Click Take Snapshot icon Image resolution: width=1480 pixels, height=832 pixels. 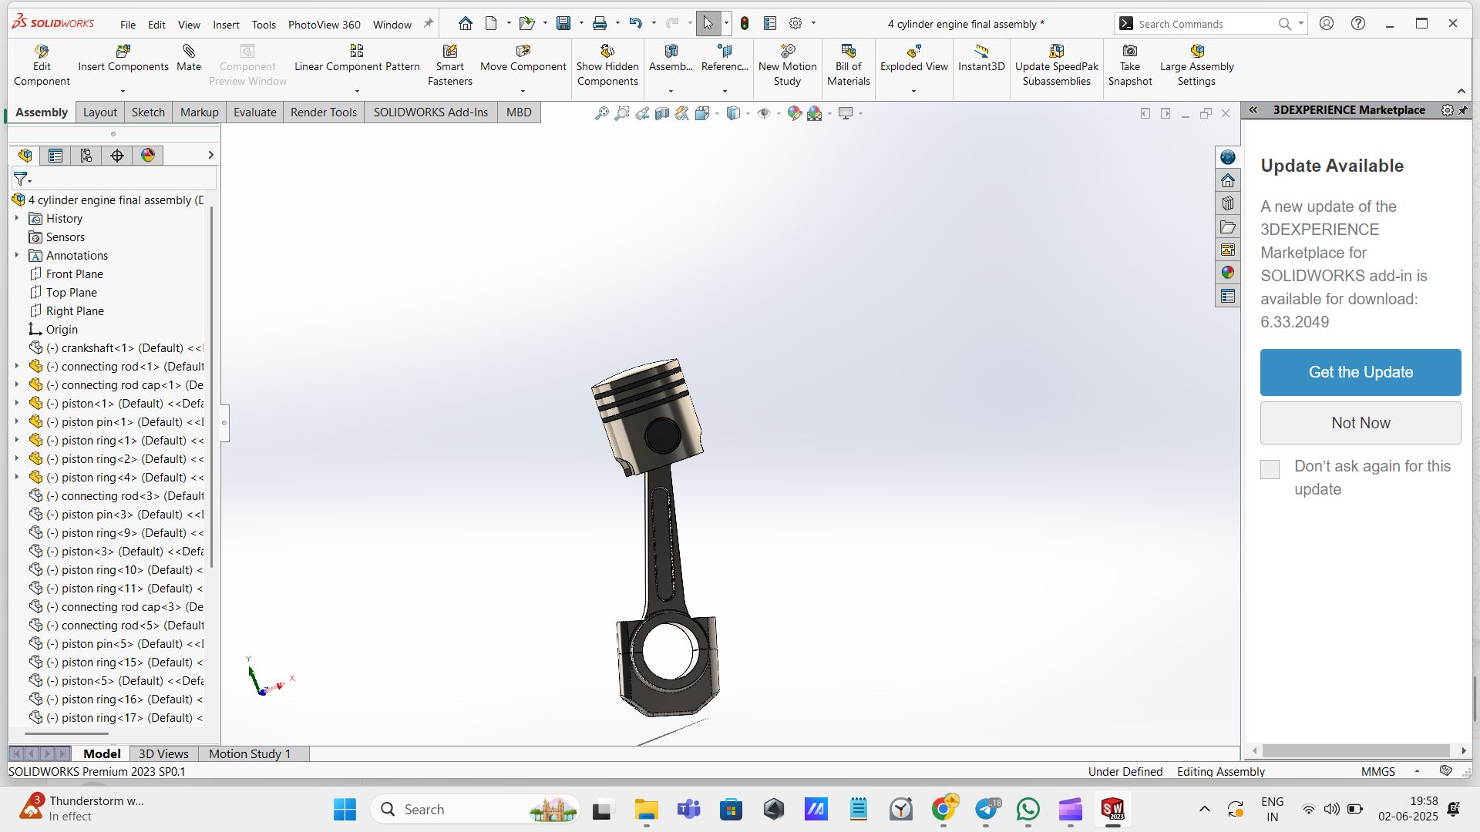1129,52
